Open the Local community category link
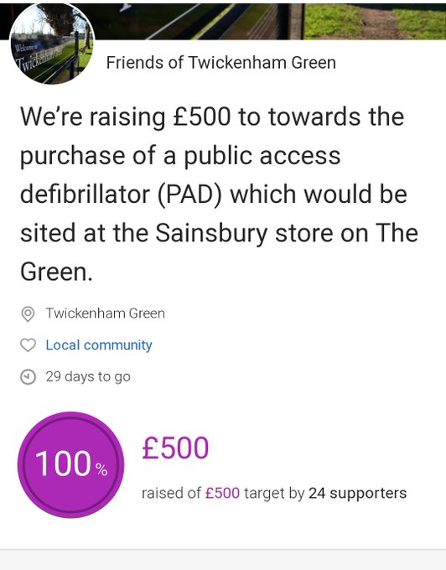 point(99,345)
